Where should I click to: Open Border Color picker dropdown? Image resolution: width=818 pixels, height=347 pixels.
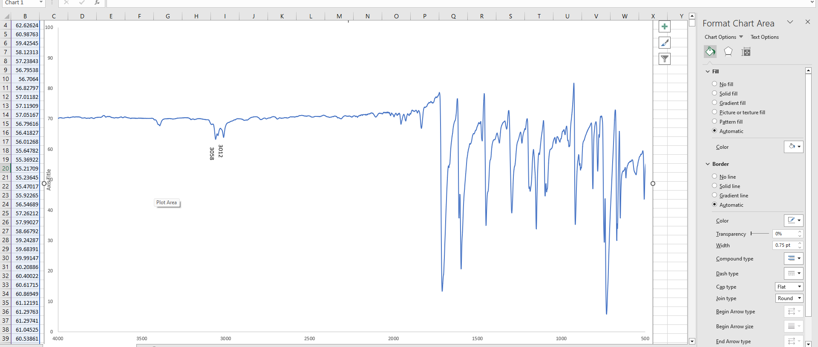pyautogui.click(x=793, y=220)
